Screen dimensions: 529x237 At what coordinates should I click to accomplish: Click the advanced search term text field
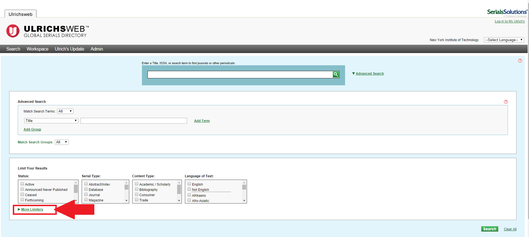[x=134, y=121]
